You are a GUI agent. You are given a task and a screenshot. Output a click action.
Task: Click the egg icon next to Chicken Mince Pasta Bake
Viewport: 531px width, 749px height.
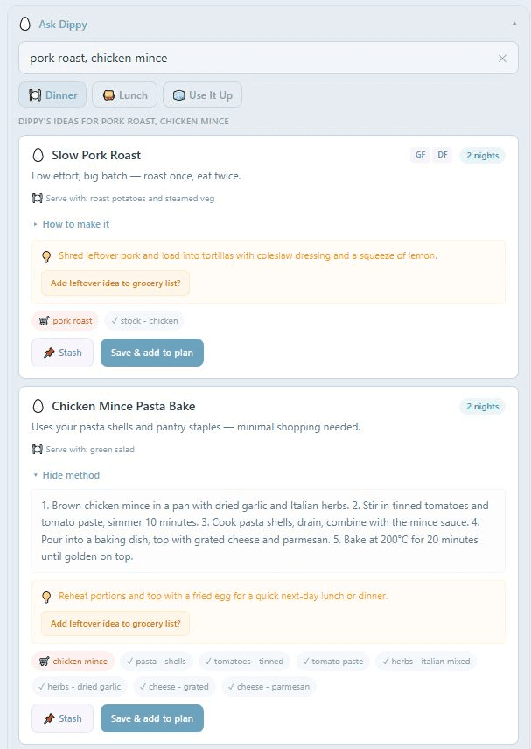point(38,406)
